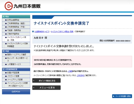Select ご契約内容照会 menu item

pos(16,34)
